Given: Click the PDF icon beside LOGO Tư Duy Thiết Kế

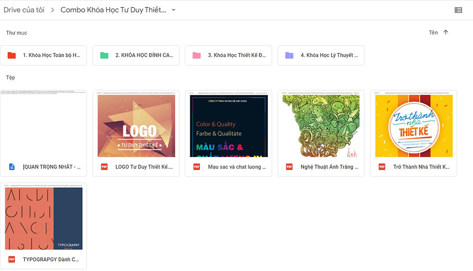Looking at the screenshot, I should [x=104, y=166].
